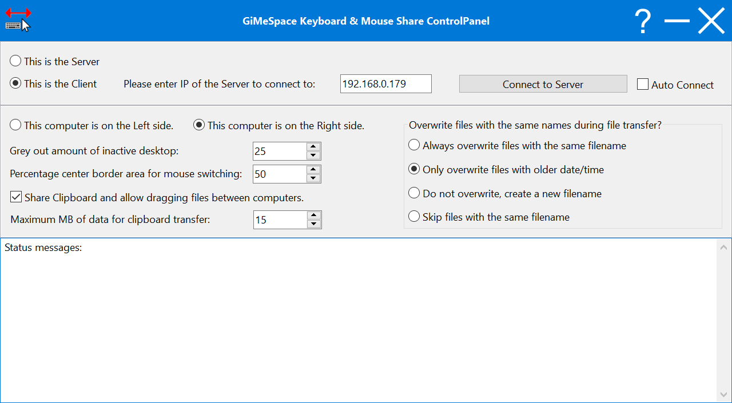Screen dimensions: 732x403
Task: Click the center border percentage field
Action: coord(280,174)
